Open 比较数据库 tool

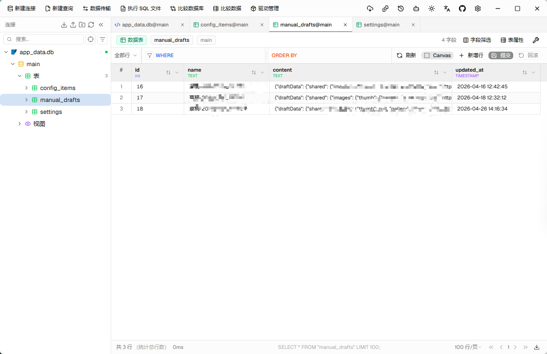click(187, 9)
